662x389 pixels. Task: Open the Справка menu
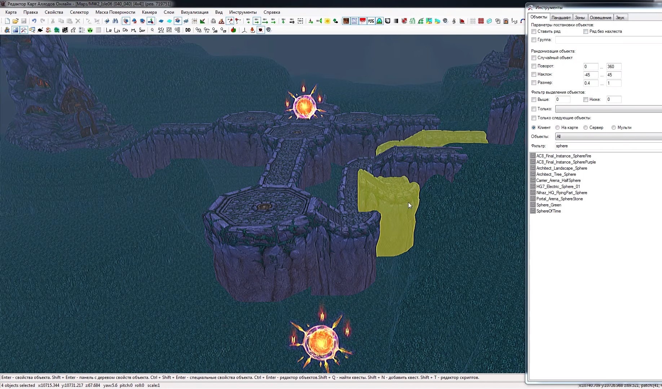pyautogui.click(x=272, y=12)
